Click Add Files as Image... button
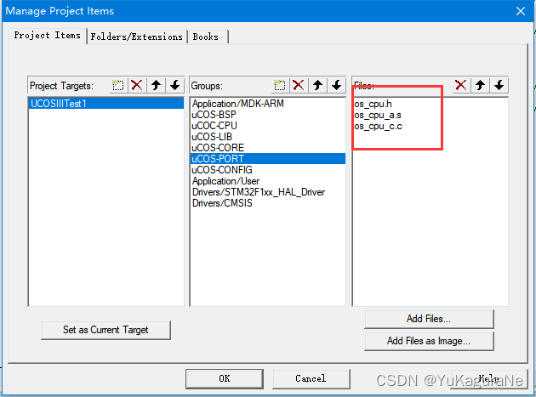 click(x=429, y=341)
